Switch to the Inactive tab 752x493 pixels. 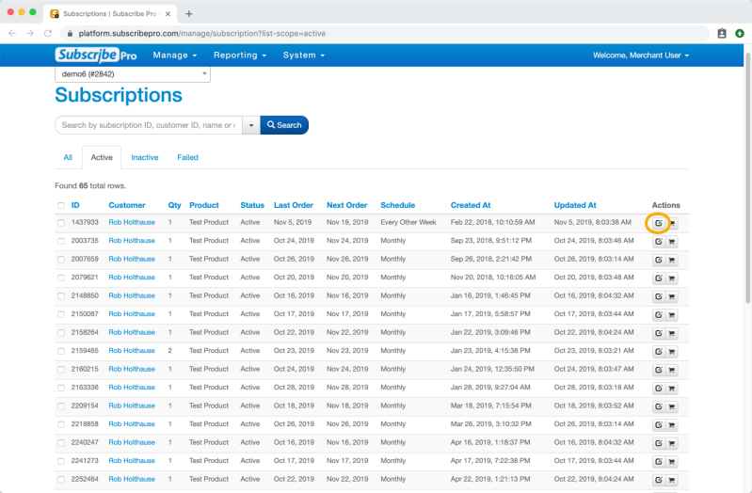click(145, 157)
